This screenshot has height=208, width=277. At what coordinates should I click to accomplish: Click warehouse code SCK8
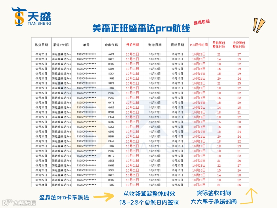point(111,127)
